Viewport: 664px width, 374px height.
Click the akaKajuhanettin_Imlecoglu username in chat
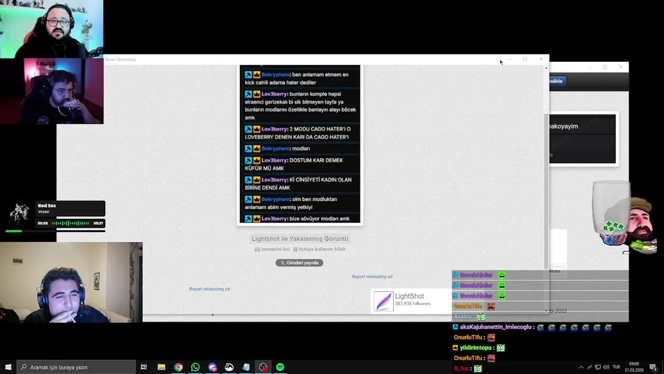tap(495, 327)
